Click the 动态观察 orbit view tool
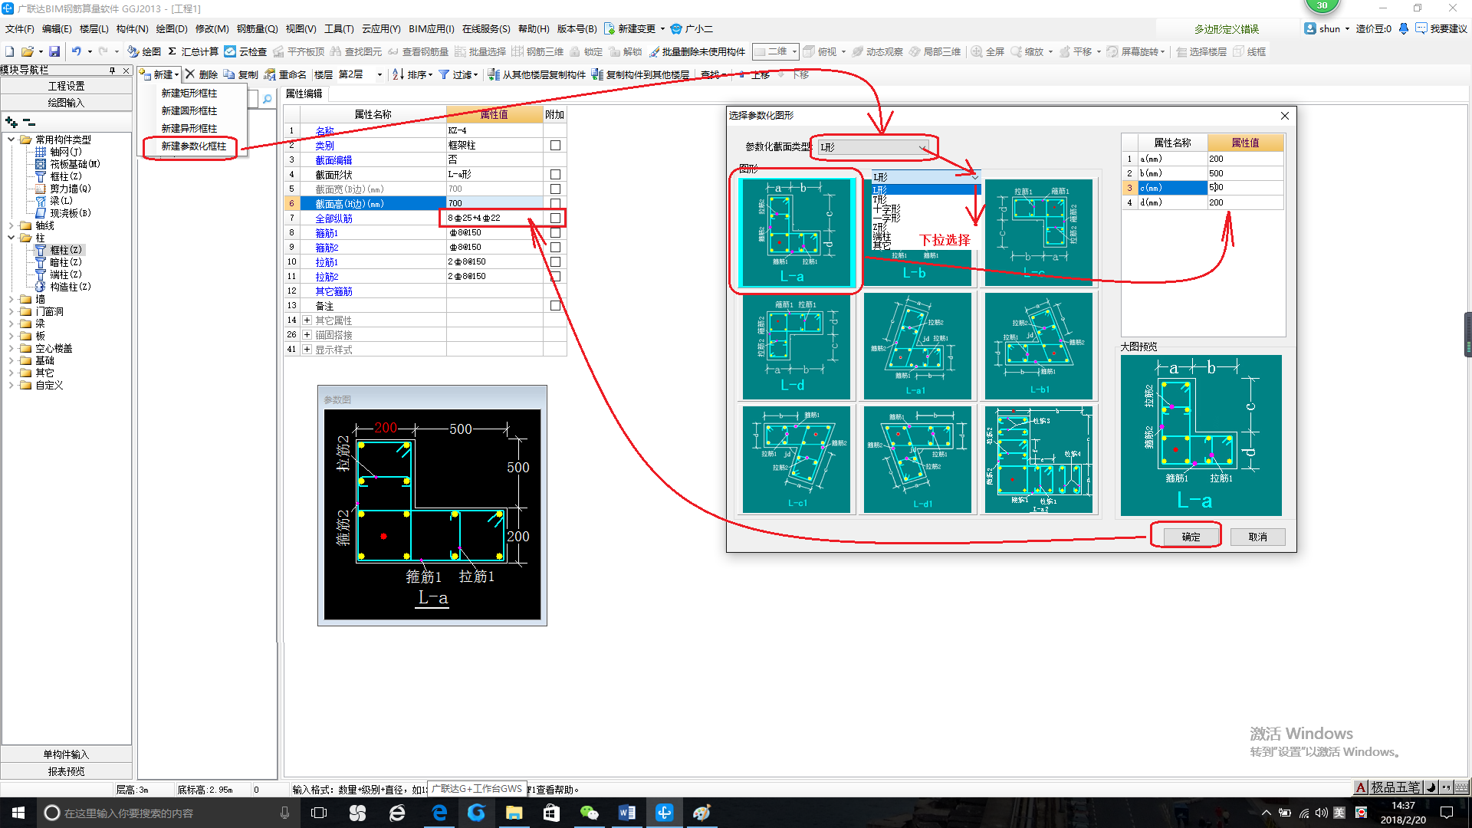The height and width of the screenshot is (828, 1472). [878, 51]
